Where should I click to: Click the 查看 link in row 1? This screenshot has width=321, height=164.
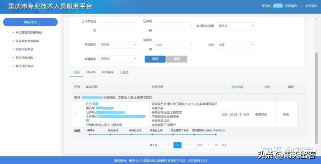click(286, 115)
